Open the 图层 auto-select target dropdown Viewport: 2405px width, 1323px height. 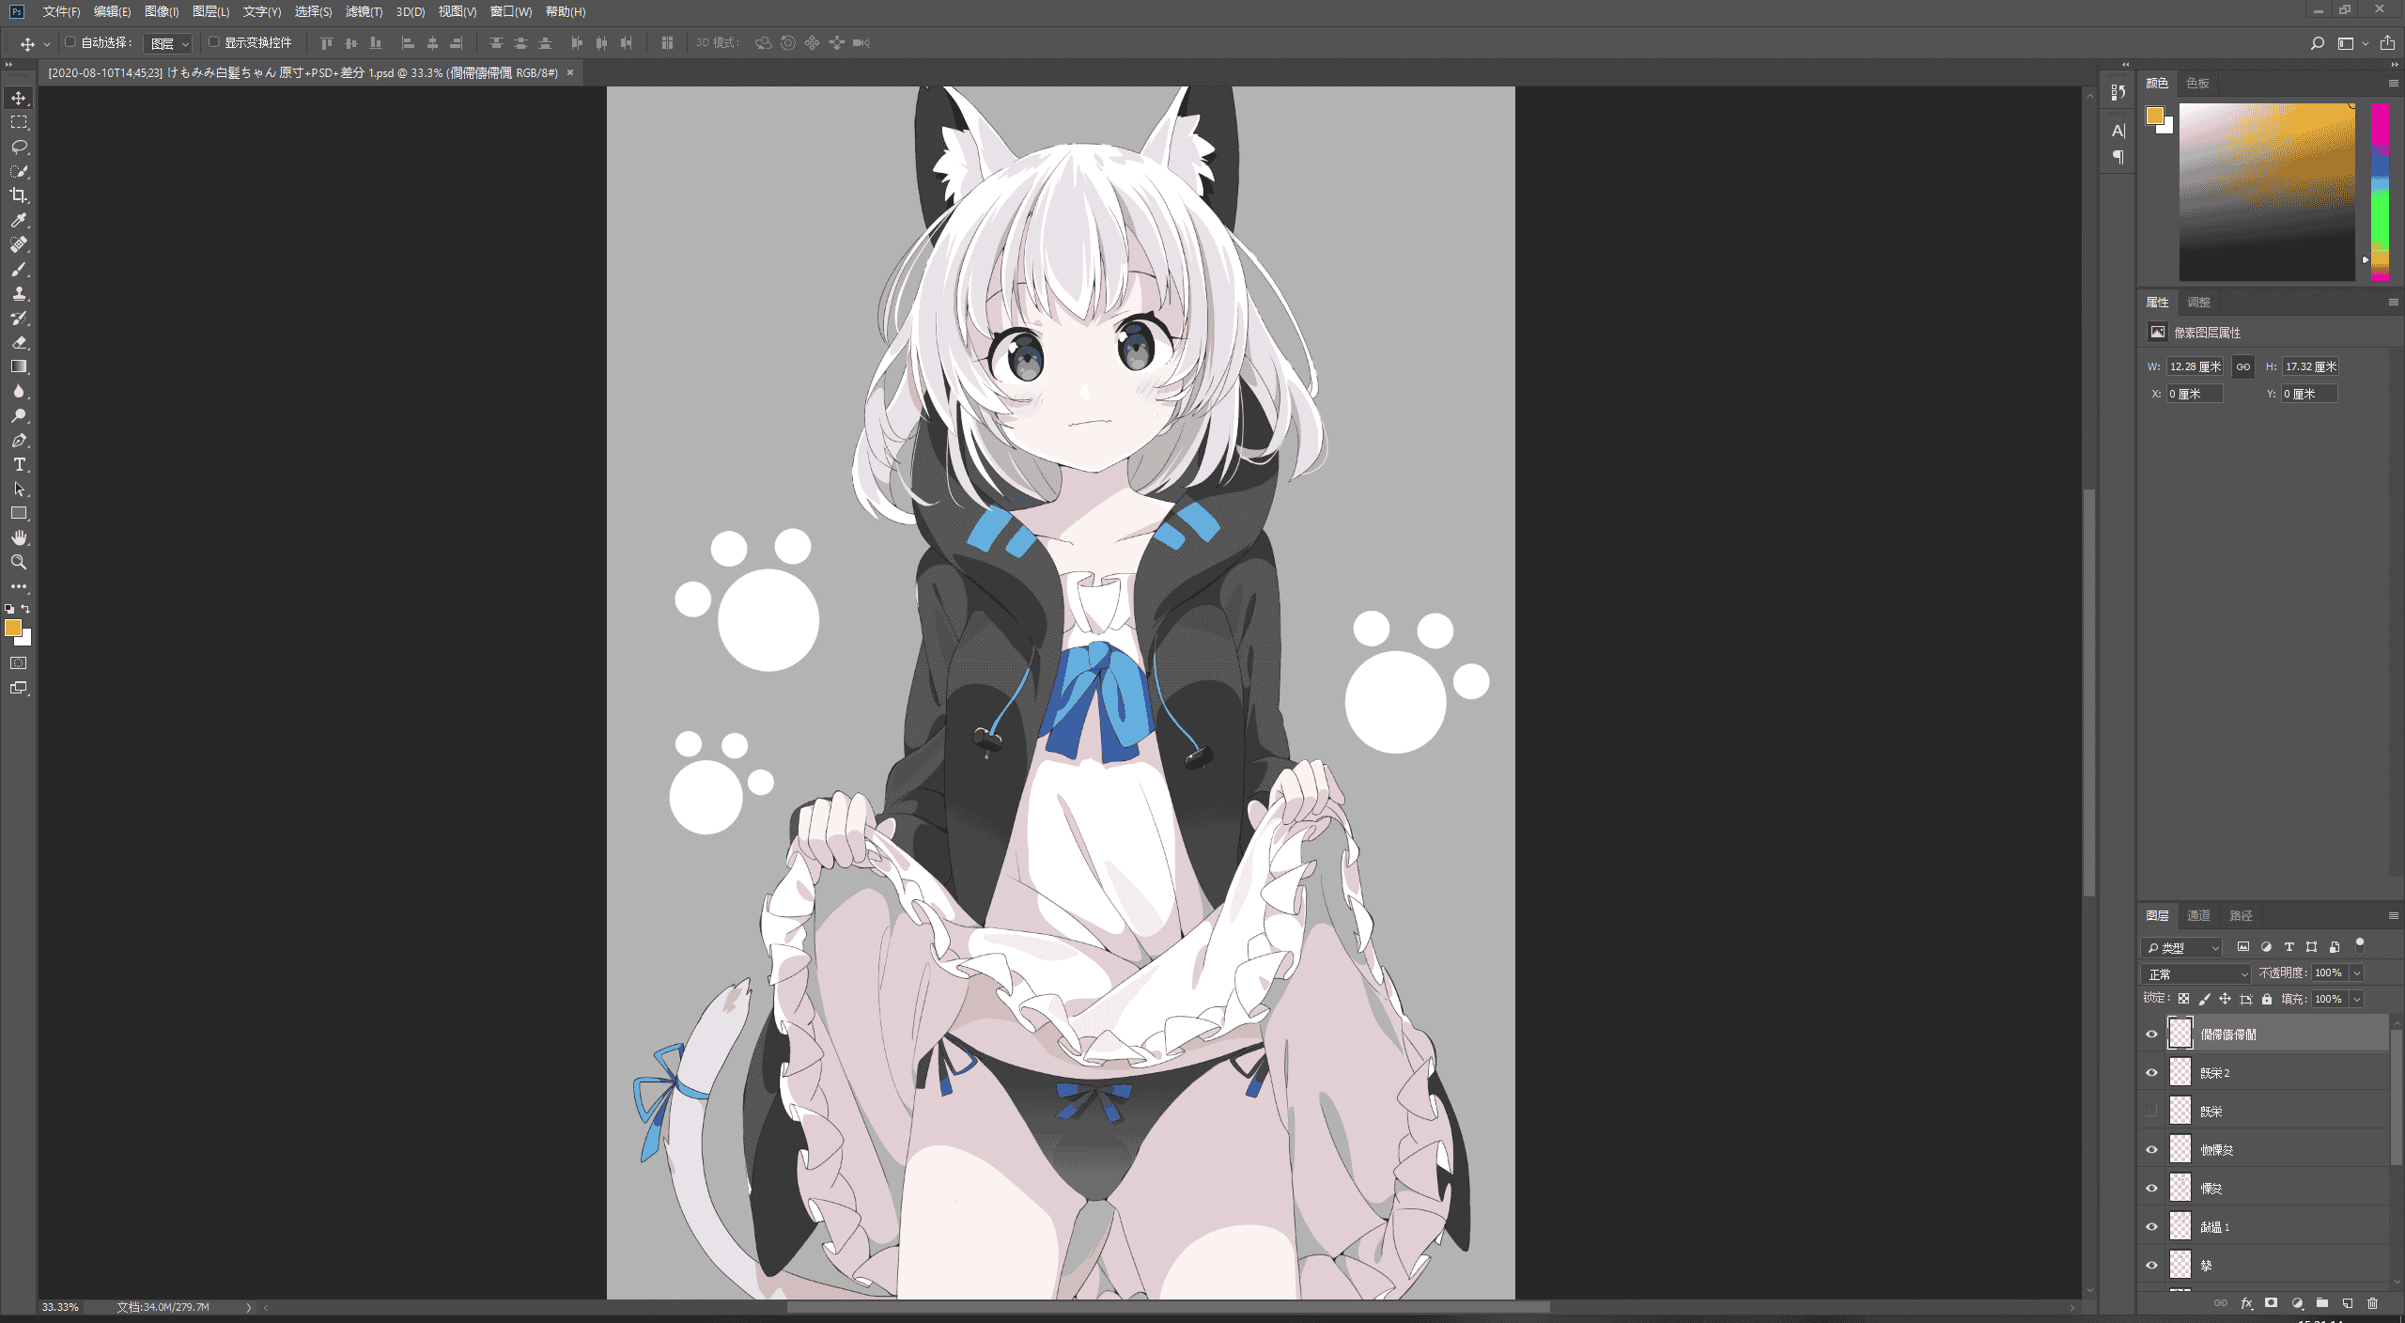point(169,43)
